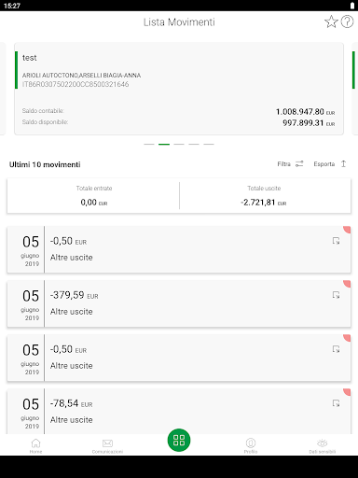Tap the Esporta upload arrow icon
Screen dimensions: 358x478
pos(343,163)
